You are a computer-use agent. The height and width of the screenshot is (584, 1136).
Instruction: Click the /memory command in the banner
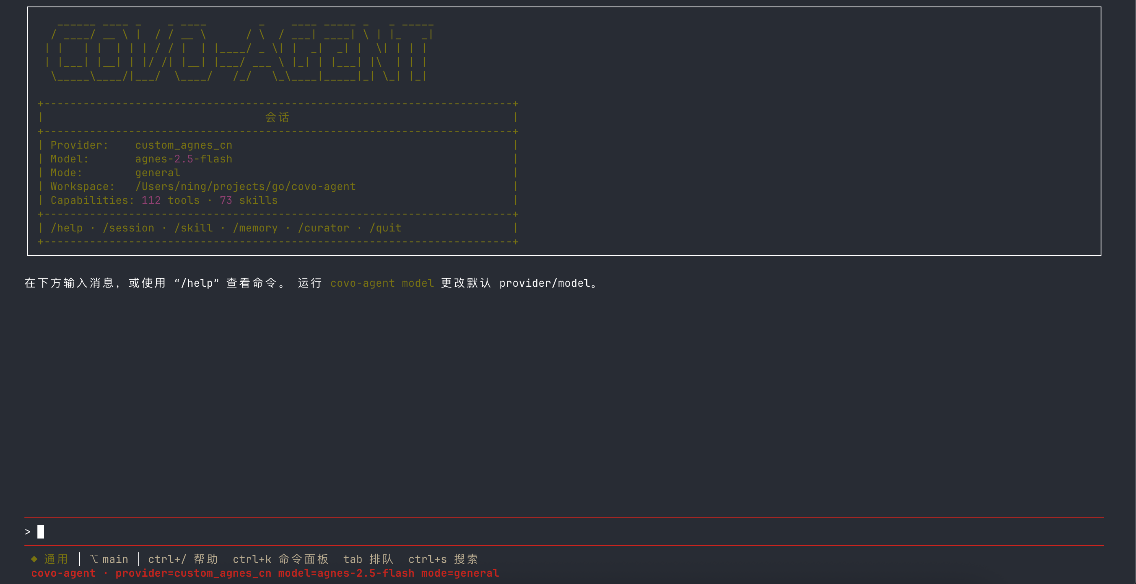click(x=255, y=228)
